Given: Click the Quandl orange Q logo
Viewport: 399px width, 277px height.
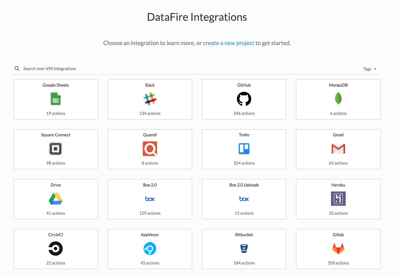Looking at the screenshot, I should [x=150, y=149].
